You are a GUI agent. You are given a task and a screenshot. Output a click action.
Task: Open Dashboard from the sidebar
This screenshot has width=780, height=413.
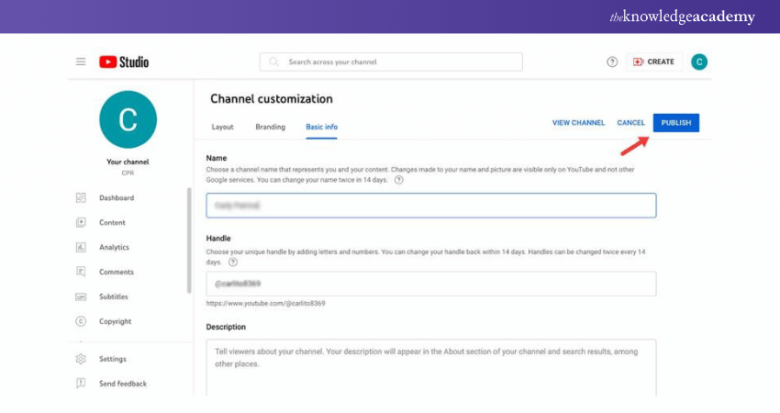tap(117, 197)
